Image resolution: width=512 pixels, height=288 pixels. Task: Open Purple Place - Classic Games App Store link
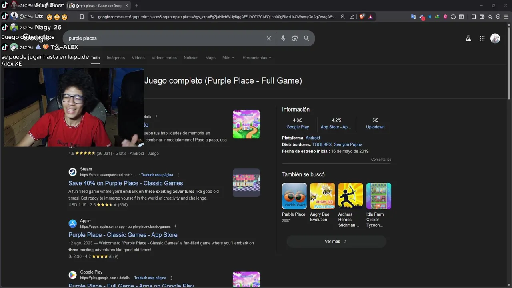click(123, 235)
